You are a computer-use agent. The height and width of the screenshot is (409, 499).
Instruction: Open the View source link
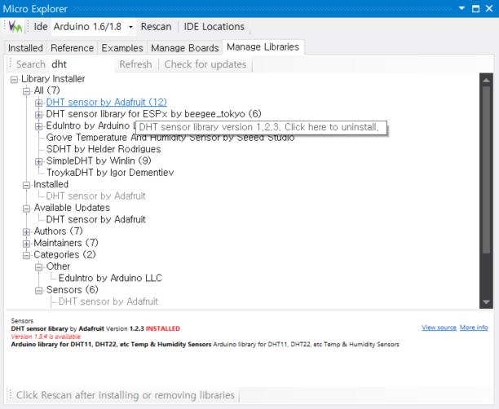(x=439, y=328)
